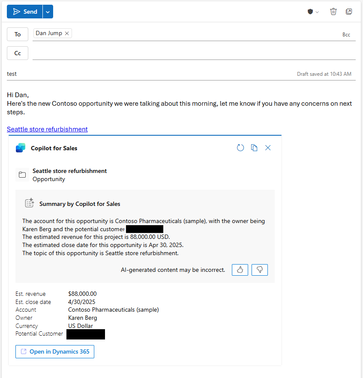Show the Bcc field
363x378 pixels.
pos(346,35)
